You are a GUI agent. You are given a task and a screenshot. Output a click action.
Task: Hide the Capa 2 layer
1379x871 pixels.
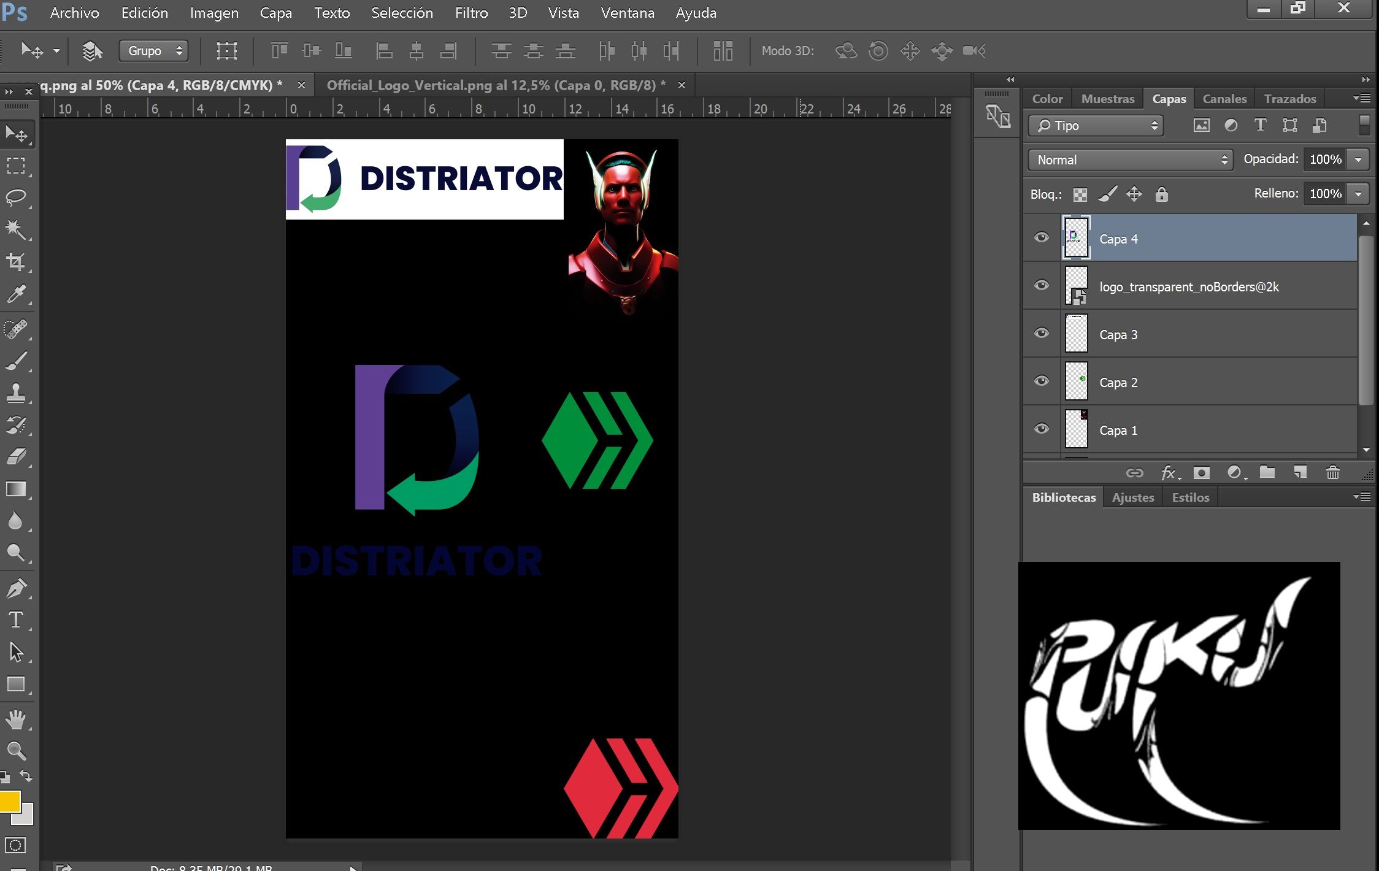coord(1041,381)
